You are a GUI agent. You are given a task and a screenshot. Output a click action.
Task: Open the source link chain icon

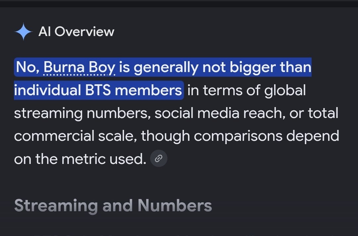pyautogui.click(x=159, y=158)
